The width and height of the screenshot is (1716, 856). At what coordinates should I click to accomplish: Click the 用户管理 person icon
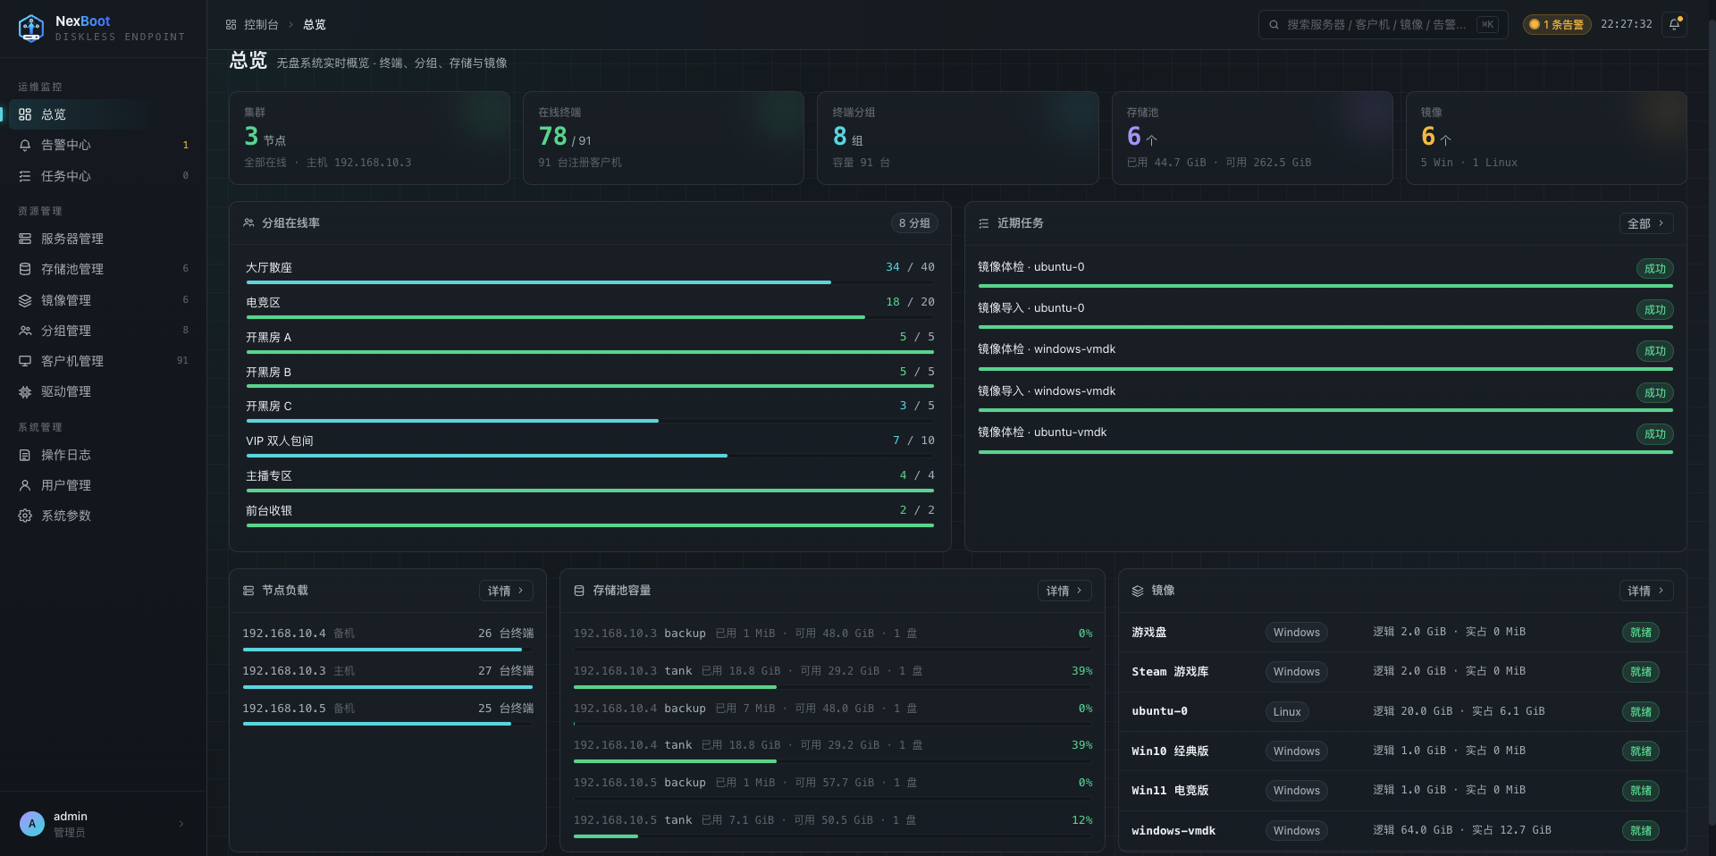[x=25, y=485]
